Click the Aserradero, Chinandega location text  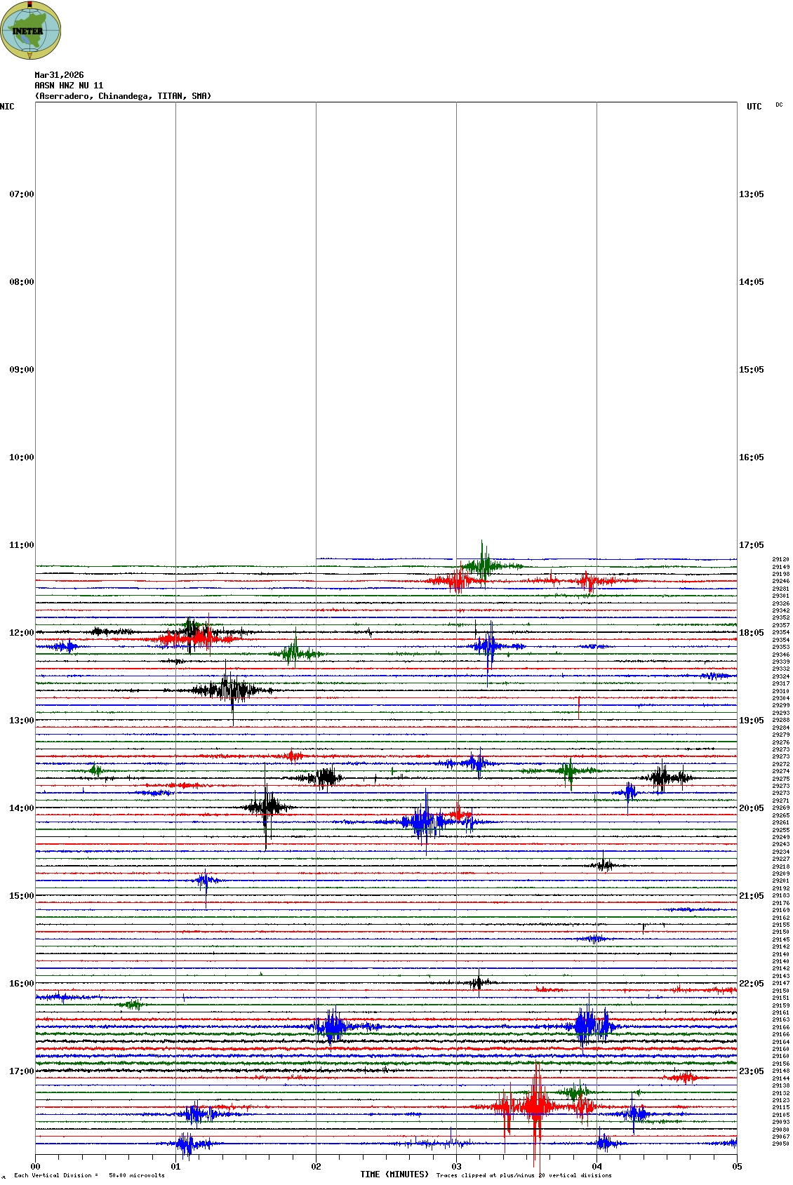click(123, 96)
